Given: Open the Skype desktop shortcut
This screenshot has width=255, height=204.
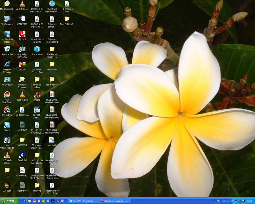Looking at the screenshot, I should pos(7,125).
